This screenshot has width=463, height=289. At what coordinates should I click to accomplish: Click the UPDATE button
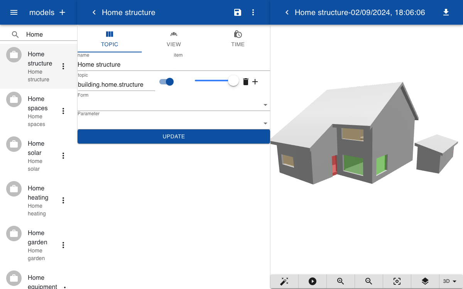pos(174,136)
